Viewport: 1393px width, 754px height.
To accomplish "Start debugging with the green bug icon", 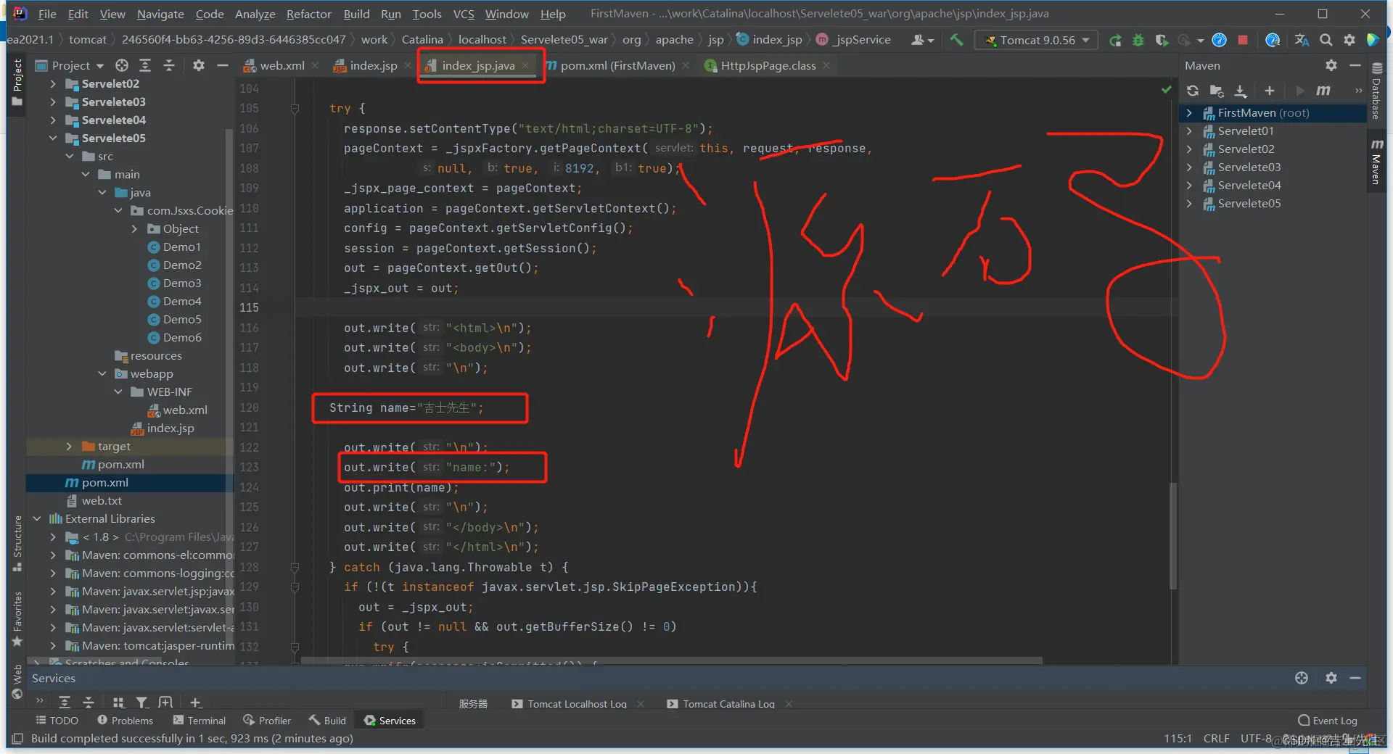I will tap(1138, 40).
